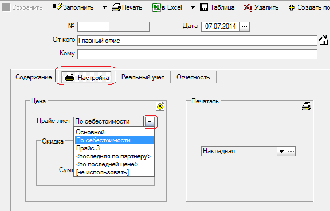Select Основной from the price list

click(115, 132)
